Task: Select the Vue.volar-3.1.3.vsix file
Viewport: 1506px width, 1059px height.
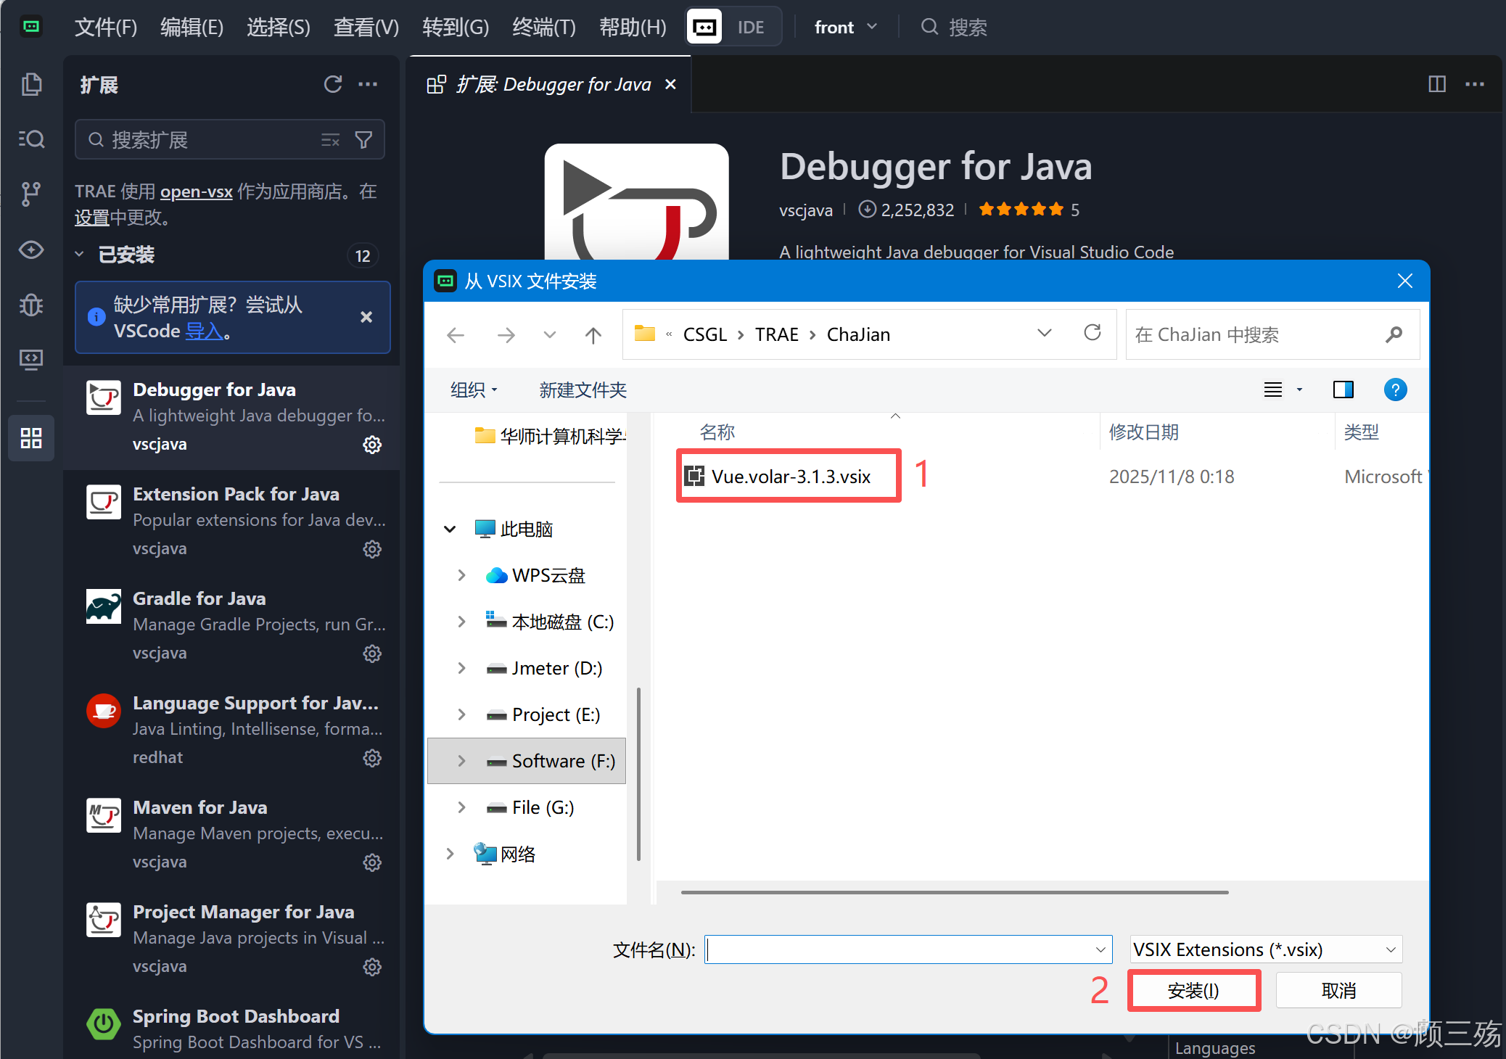Action: pos(790,477)
